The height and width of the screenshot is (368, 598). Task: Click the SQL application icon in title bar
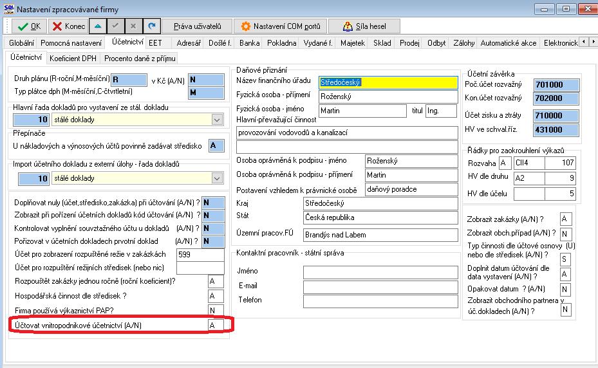click(8, 9)
